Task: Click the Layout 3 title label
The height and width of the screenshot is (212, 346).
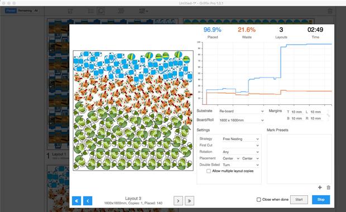Action: pos(133,198)
